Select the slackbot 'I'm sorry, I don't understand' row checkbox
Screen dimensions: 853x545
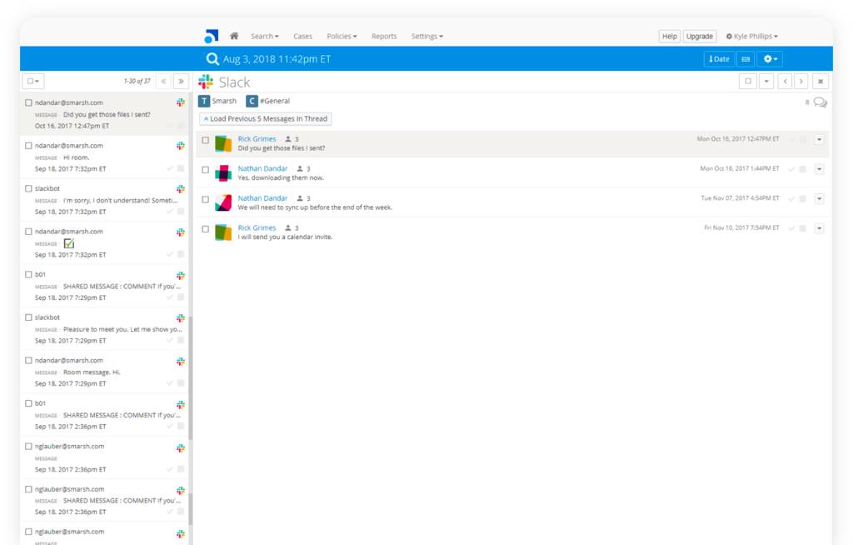click(28, 188)
